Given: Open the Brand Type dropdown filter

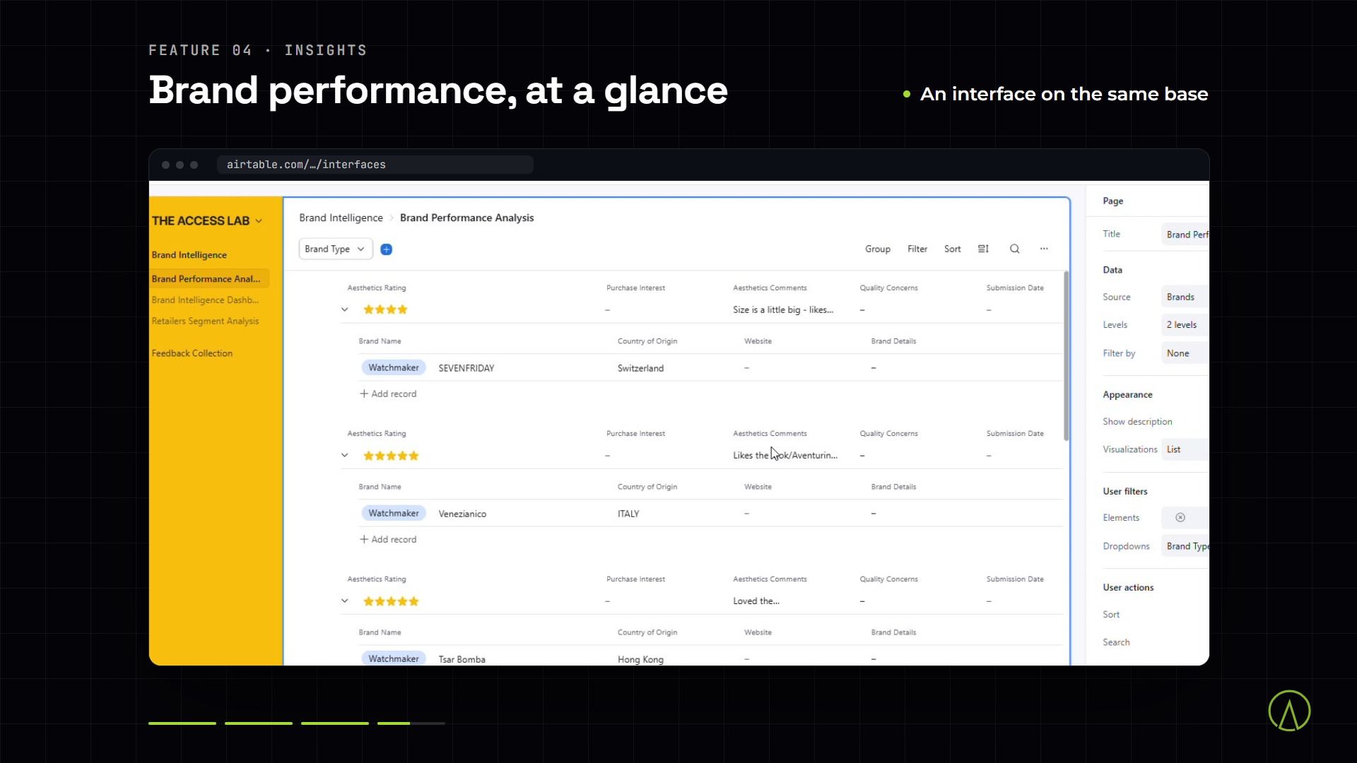Looking at the screenshot, I should (x=336, y=249).
